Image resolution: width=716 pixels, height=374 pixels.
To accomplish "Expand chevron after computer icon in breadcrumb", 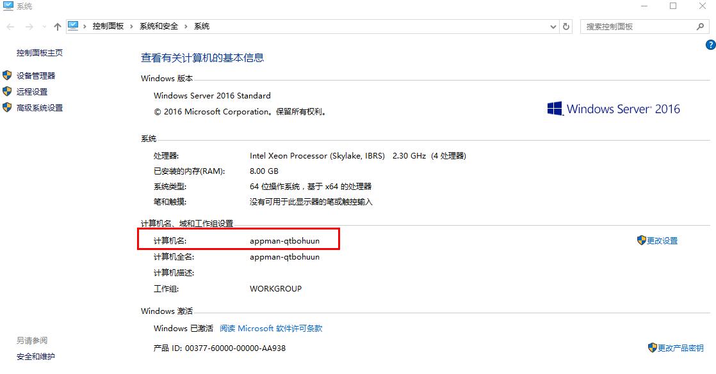I will click(85, 26).
